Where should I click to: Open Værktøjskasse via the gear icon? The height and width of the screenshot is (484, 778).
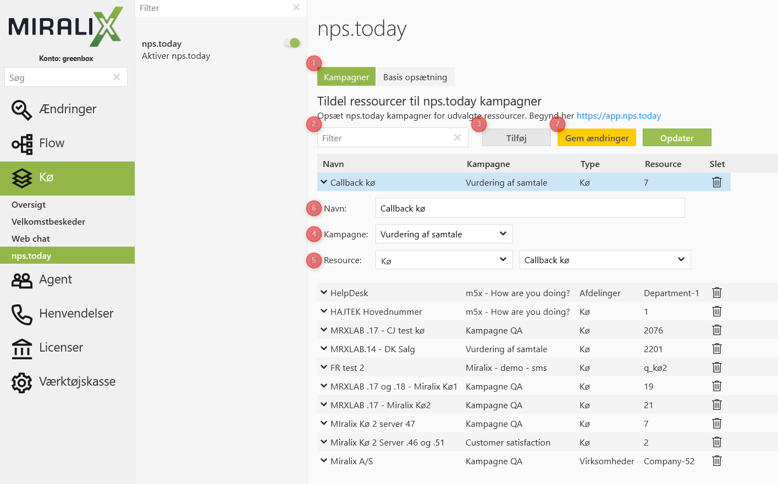pyautogui.click(x=22, y=382)
